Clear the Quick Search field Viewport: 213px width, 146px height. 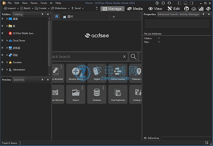pyautogui.click(x=124, y=57)
